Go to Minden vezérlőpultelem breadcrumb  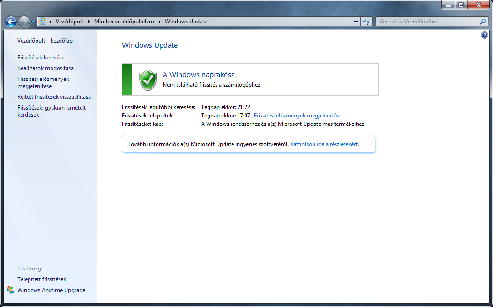pos(124,22)
